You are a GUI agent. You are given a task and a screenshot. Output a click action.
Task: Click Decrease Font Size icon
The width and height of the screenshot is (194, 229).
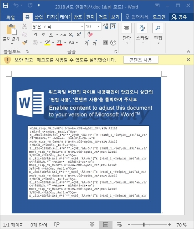click(95, 43)
